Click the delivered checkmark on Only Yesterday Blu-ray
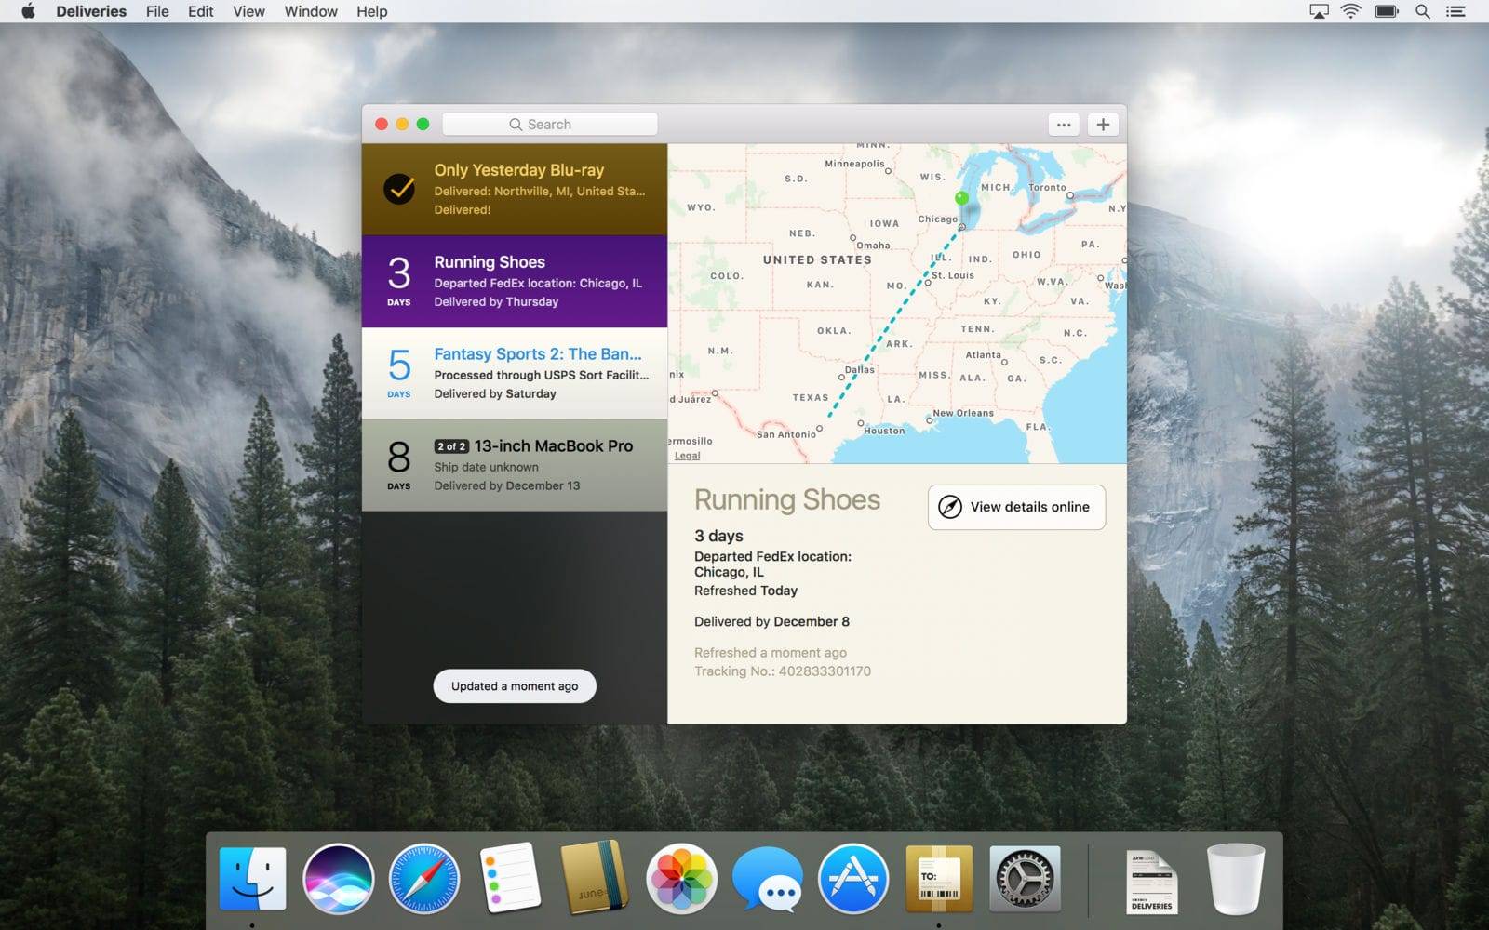Screen dimensions: 1489x930 point(399,189)
